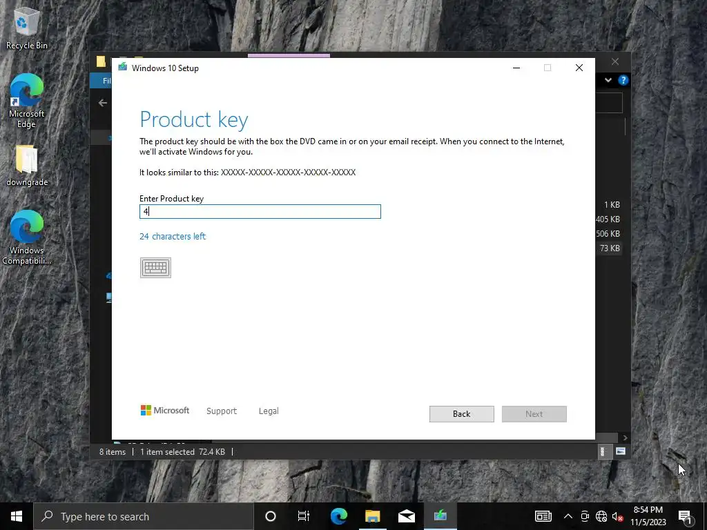This screenshot has height=530, width=707.
Task: Click the Windows 10 Setup title icon
Action: tap(123, 68)
